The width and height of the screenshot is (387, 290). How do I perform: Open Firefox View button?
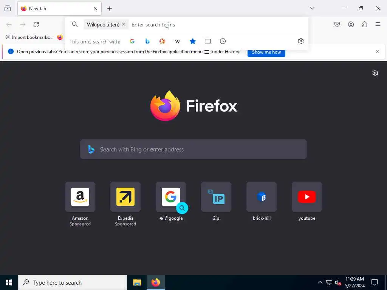coord(8,8)
